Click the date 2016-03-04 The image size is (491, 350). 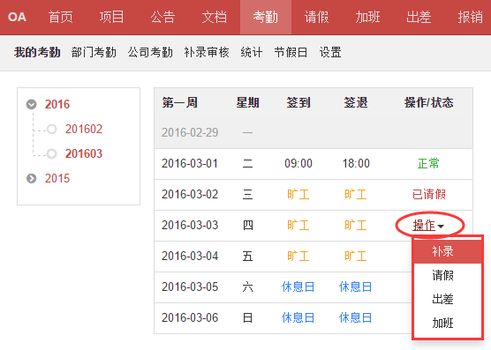coord(190,256)
